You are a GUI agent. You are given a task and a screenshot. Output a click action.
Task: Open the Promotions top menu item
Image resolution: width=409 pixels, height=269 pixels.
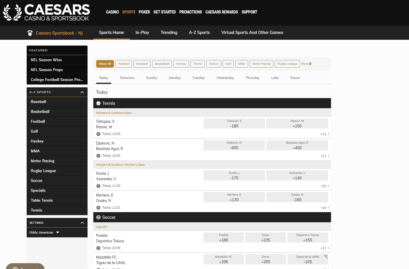[x=190, y=12]
